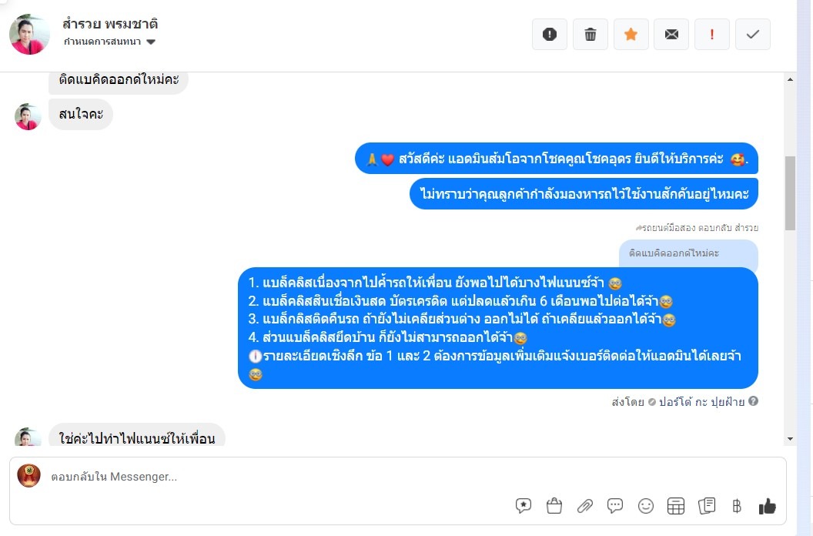Viewport: 813px width, 536px height.
Task: Send a thumbs-up like
Action: click(768, 506)
